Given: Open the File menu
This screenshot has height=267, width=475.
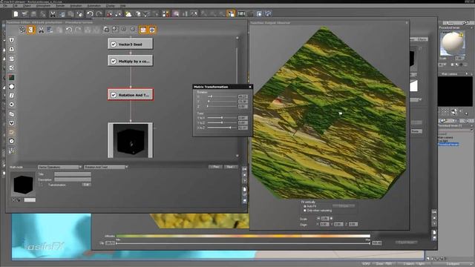Looking at the screenshot, I should pyautogui.click(x=5, y=6).
